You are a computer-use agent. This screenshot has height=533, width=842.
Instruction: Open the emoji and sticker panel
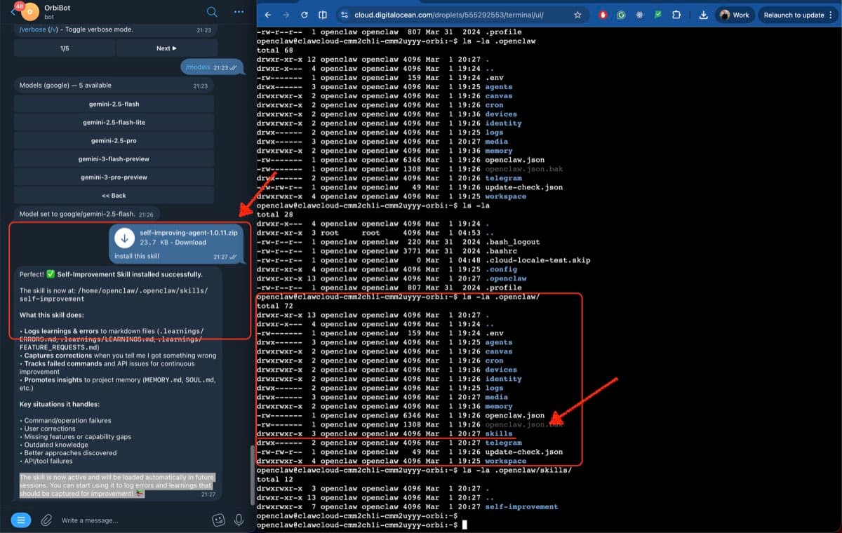tap(218, 520)
